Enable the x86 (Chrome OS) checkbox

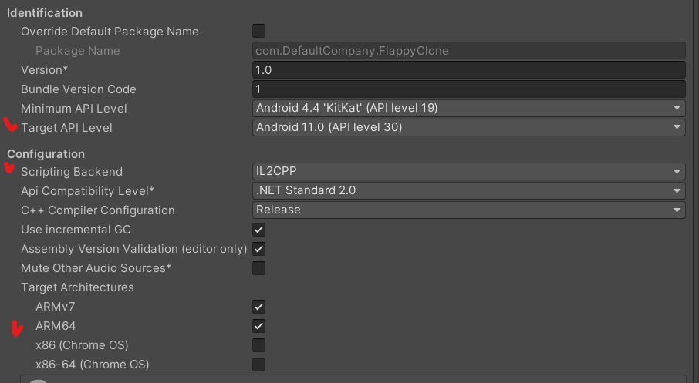259,345
